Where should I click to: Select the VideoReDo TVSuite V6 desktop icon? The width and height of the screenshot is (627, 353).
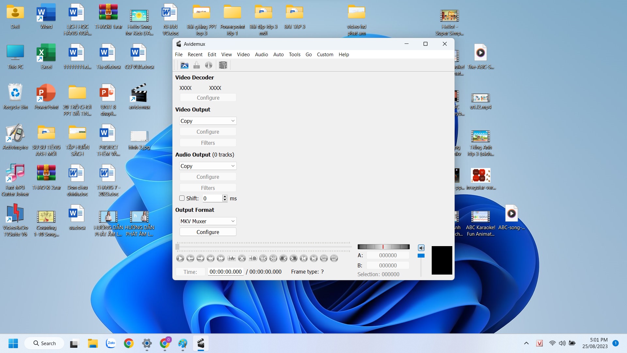pyautogui.click(x=15, y=220)
